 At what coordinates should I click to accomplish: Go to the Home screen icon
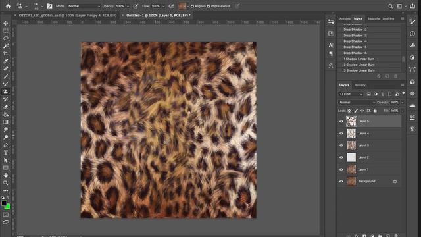8,6
